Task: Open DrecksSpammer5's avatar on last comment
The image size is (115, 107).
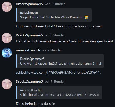Action: (x=7, y=84)
